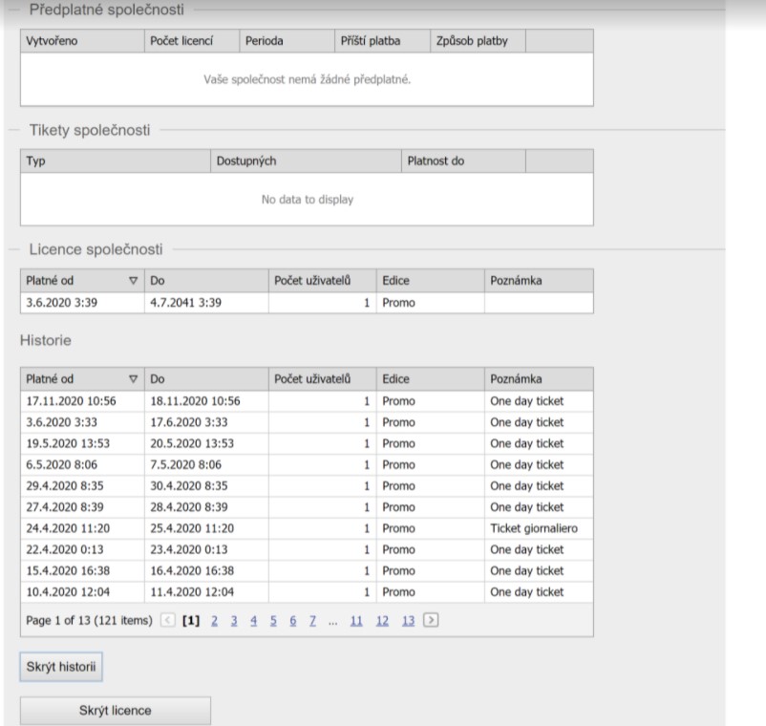This screenshot has width=766, height=726.
Task: Go to history page 7
Action: [x=313, y=621]
